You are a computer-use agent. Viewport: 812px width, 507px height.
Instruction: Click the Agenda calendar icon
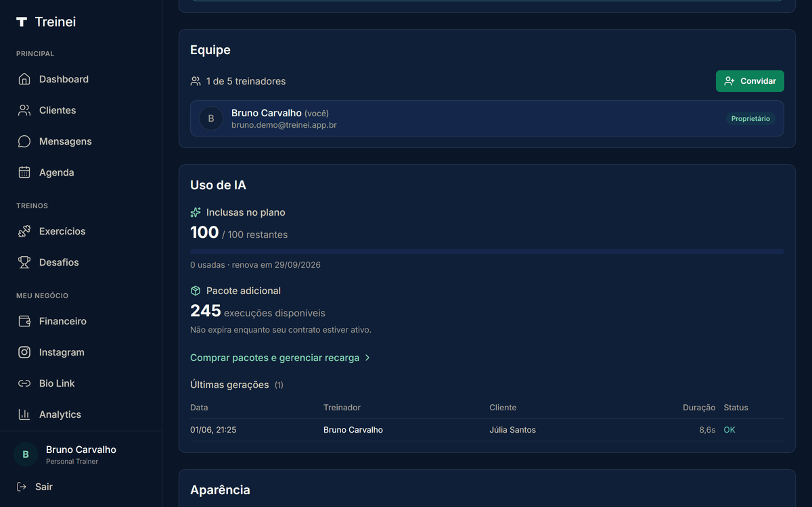24,172
